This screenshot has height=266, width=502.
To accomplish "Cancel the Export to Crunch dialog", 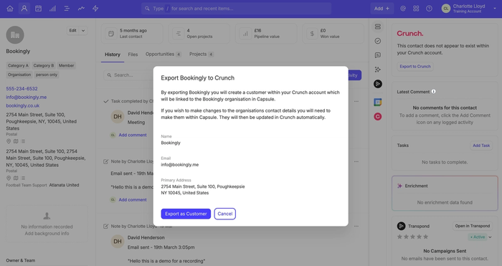I will click(x=225, y=214).
